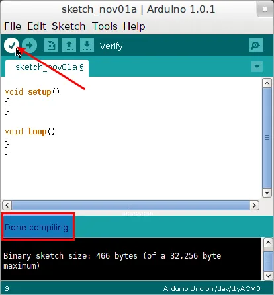Image resolution: width=274 pixels, height=295 pixels.
Task: Click the console scroll down arrow
Action: (269, 276)
